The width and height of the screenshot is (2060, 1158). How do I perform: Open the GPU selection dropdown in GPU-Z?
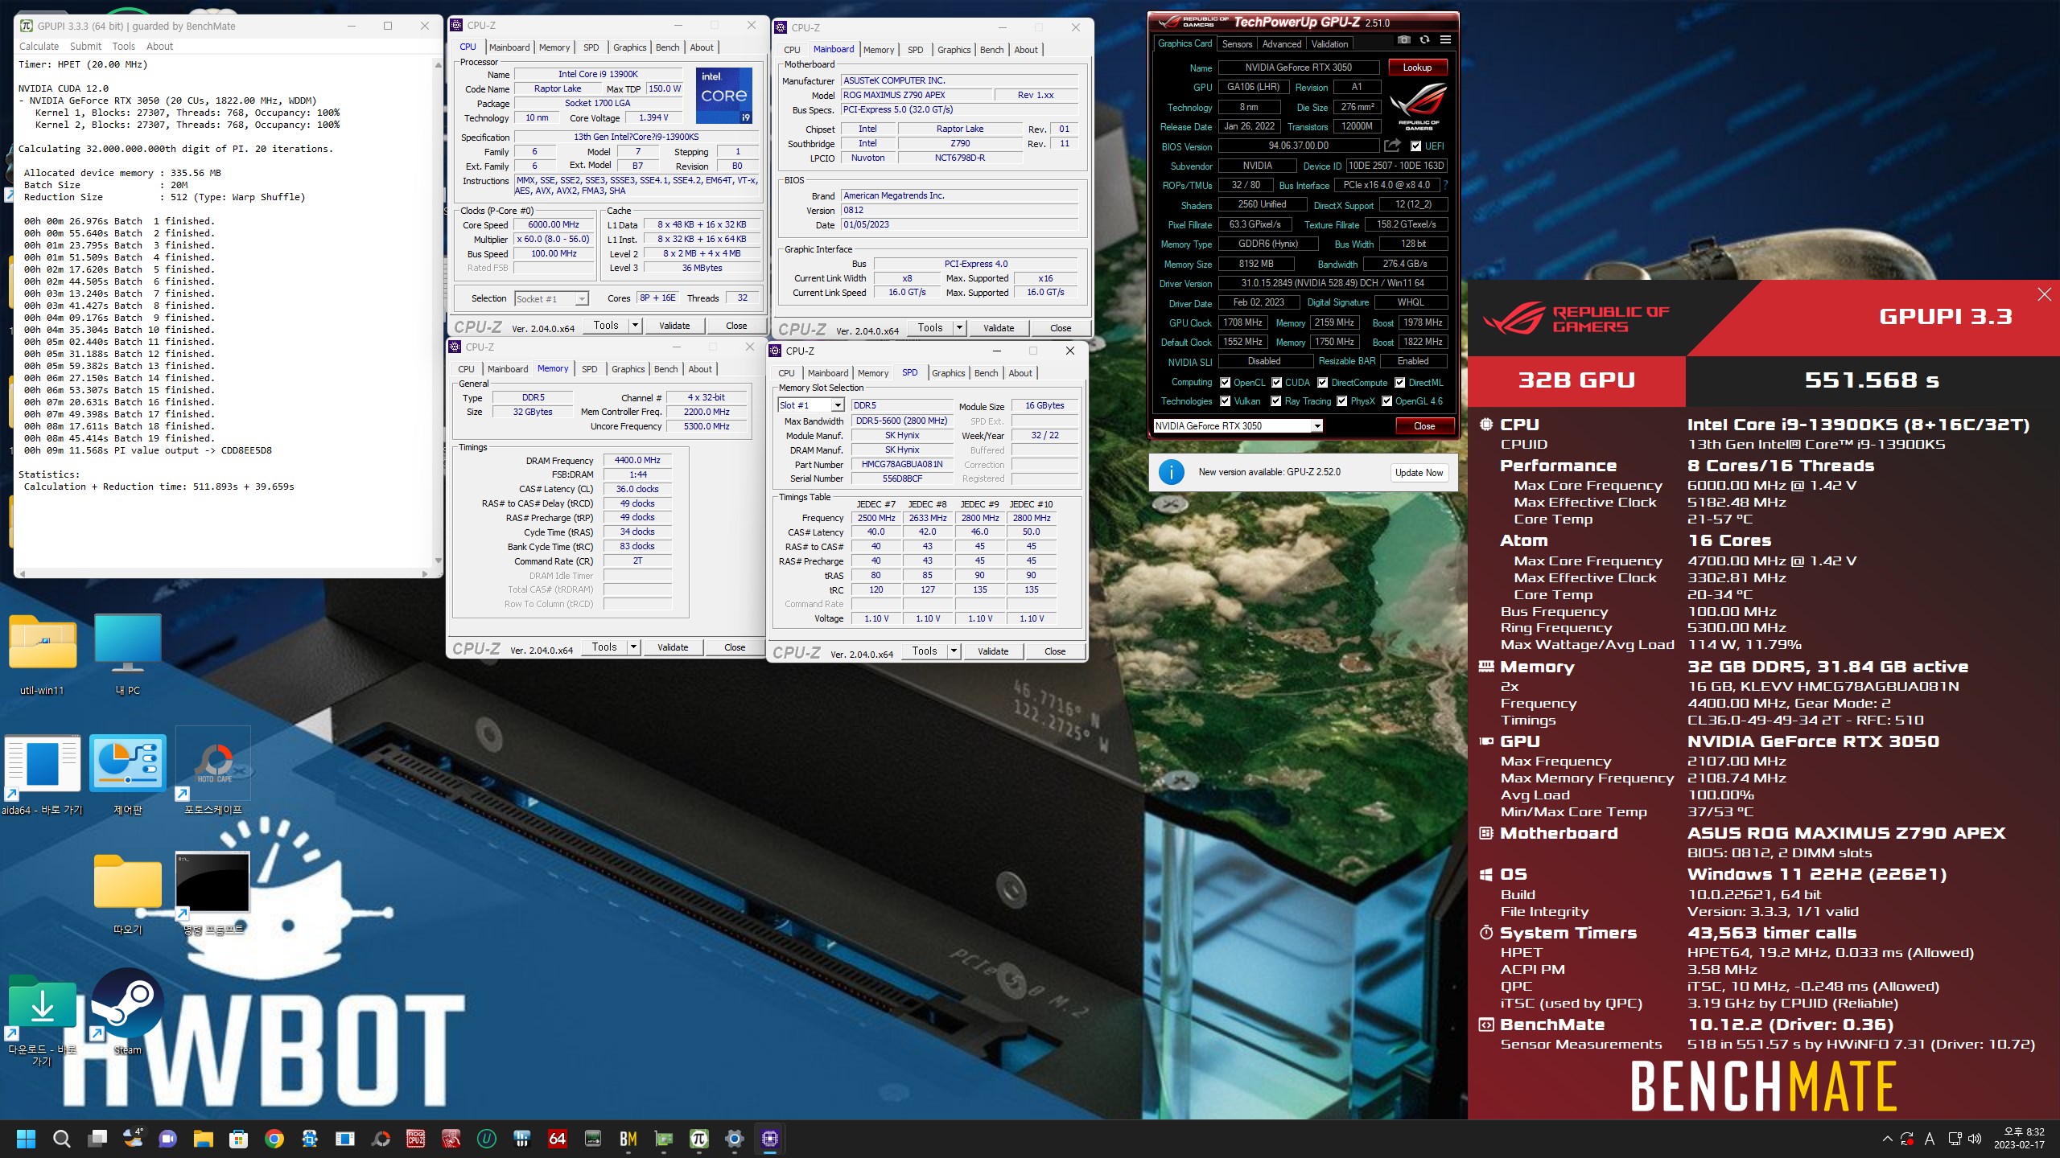point(1238,426)
